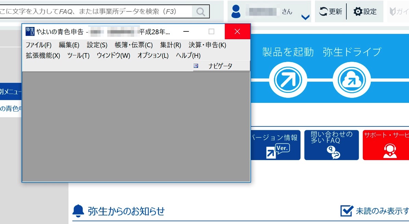This screenshot has height=224, width=409.
Task: Click the search magnifier icon
Action: click(201, 12)
